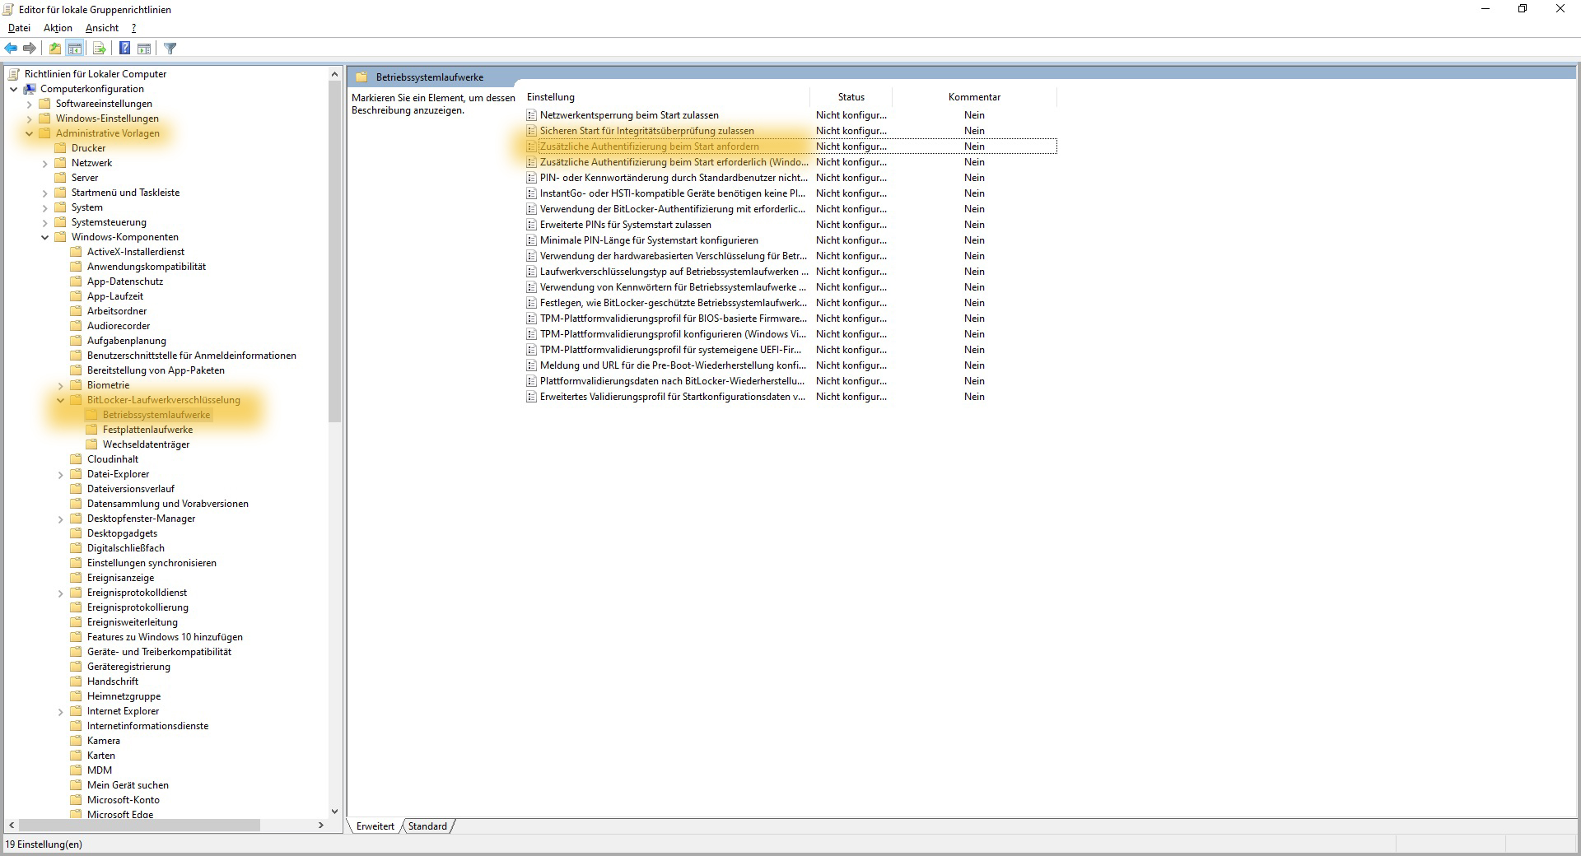Click policy icon for Netzwerkentsperrung beim Start zulassen
Screen dimensions: 1581x856
pyautogui.click(x=532, y=115)
